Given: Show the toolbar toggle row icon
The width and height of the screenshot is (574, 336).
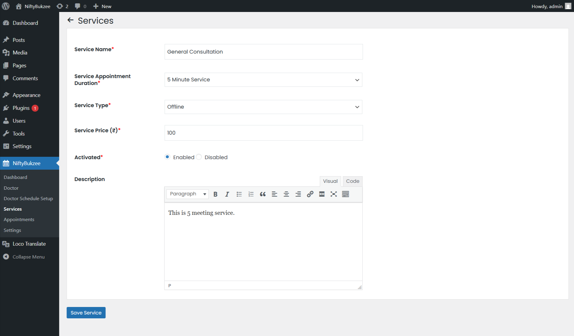Looking at the screenshot, I should tap(345, 194).
